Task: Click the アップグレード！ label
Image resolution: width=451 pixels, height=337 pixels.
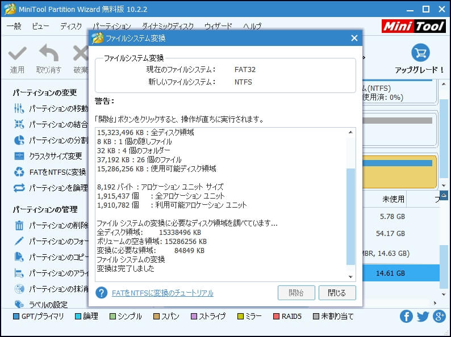Action: (420, 70)
